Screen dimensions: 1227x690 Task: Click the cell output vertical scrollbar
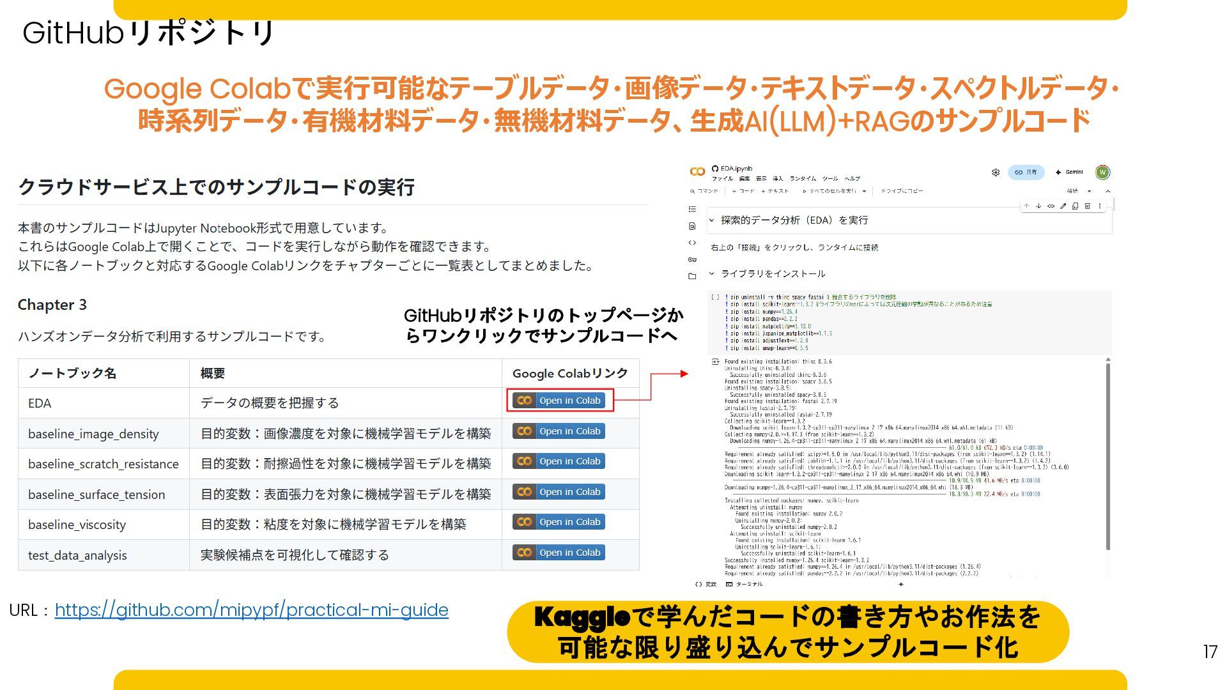tap(1108, 456)
